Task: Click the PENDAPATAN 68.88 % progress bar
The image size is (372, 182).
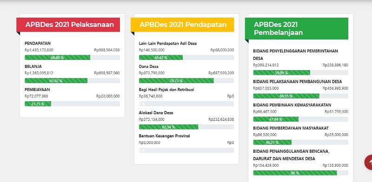Action: click(72, 58)
